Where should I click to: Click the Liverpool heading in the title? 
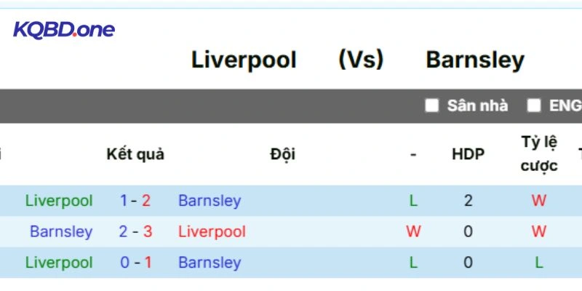point(244,60)
